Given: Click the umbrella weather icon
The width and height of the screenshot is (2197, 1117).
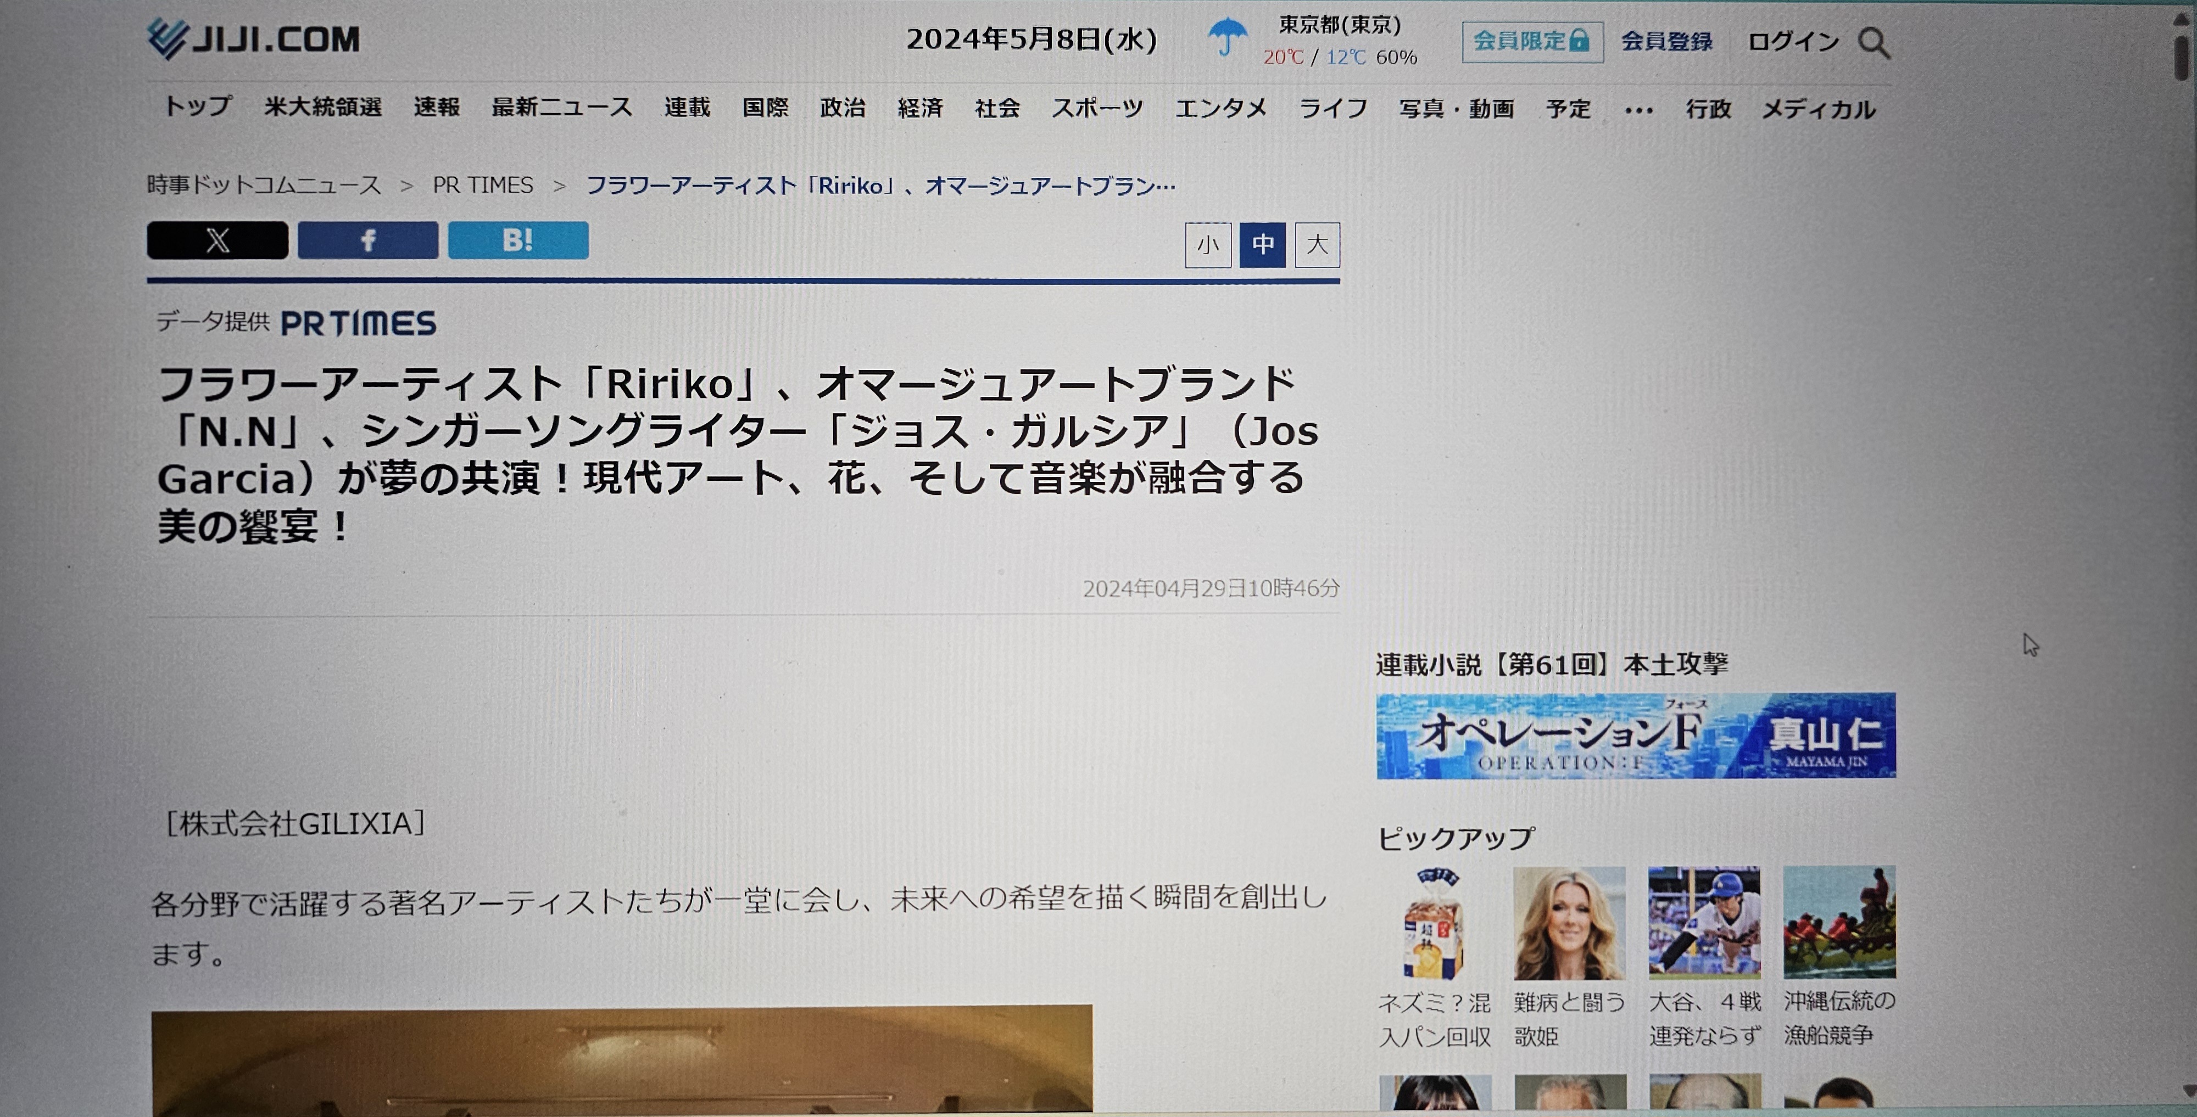Looking at the screenshot, I should (1227, 37).
